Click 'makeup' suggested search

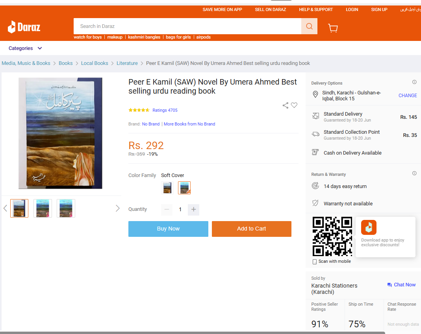(115, 37)
